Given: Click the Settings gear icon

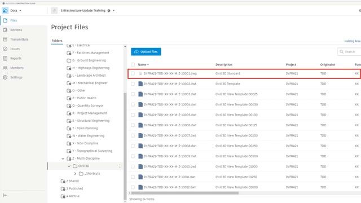Looking at the screenshot, I should (x=5, y=77).
